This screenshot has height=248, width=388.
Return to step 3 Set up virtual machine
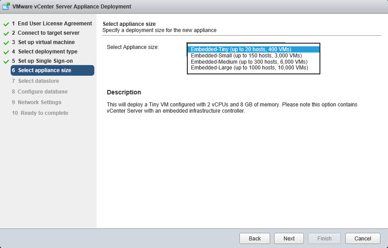[43, 42]
